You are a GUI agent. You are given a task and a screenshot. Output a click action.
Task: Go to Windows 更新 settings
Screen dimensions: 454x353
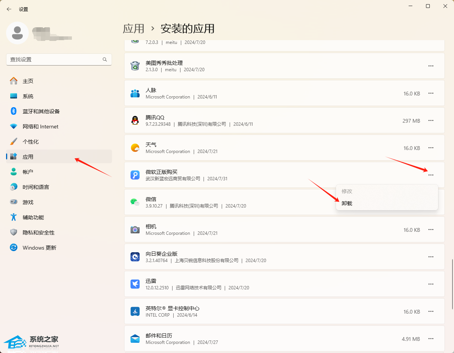39,248
